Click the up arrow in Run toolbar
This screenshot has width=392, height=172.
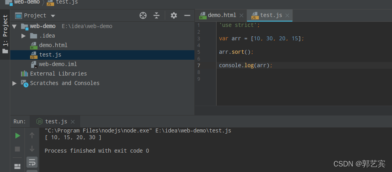coord(32,136)
